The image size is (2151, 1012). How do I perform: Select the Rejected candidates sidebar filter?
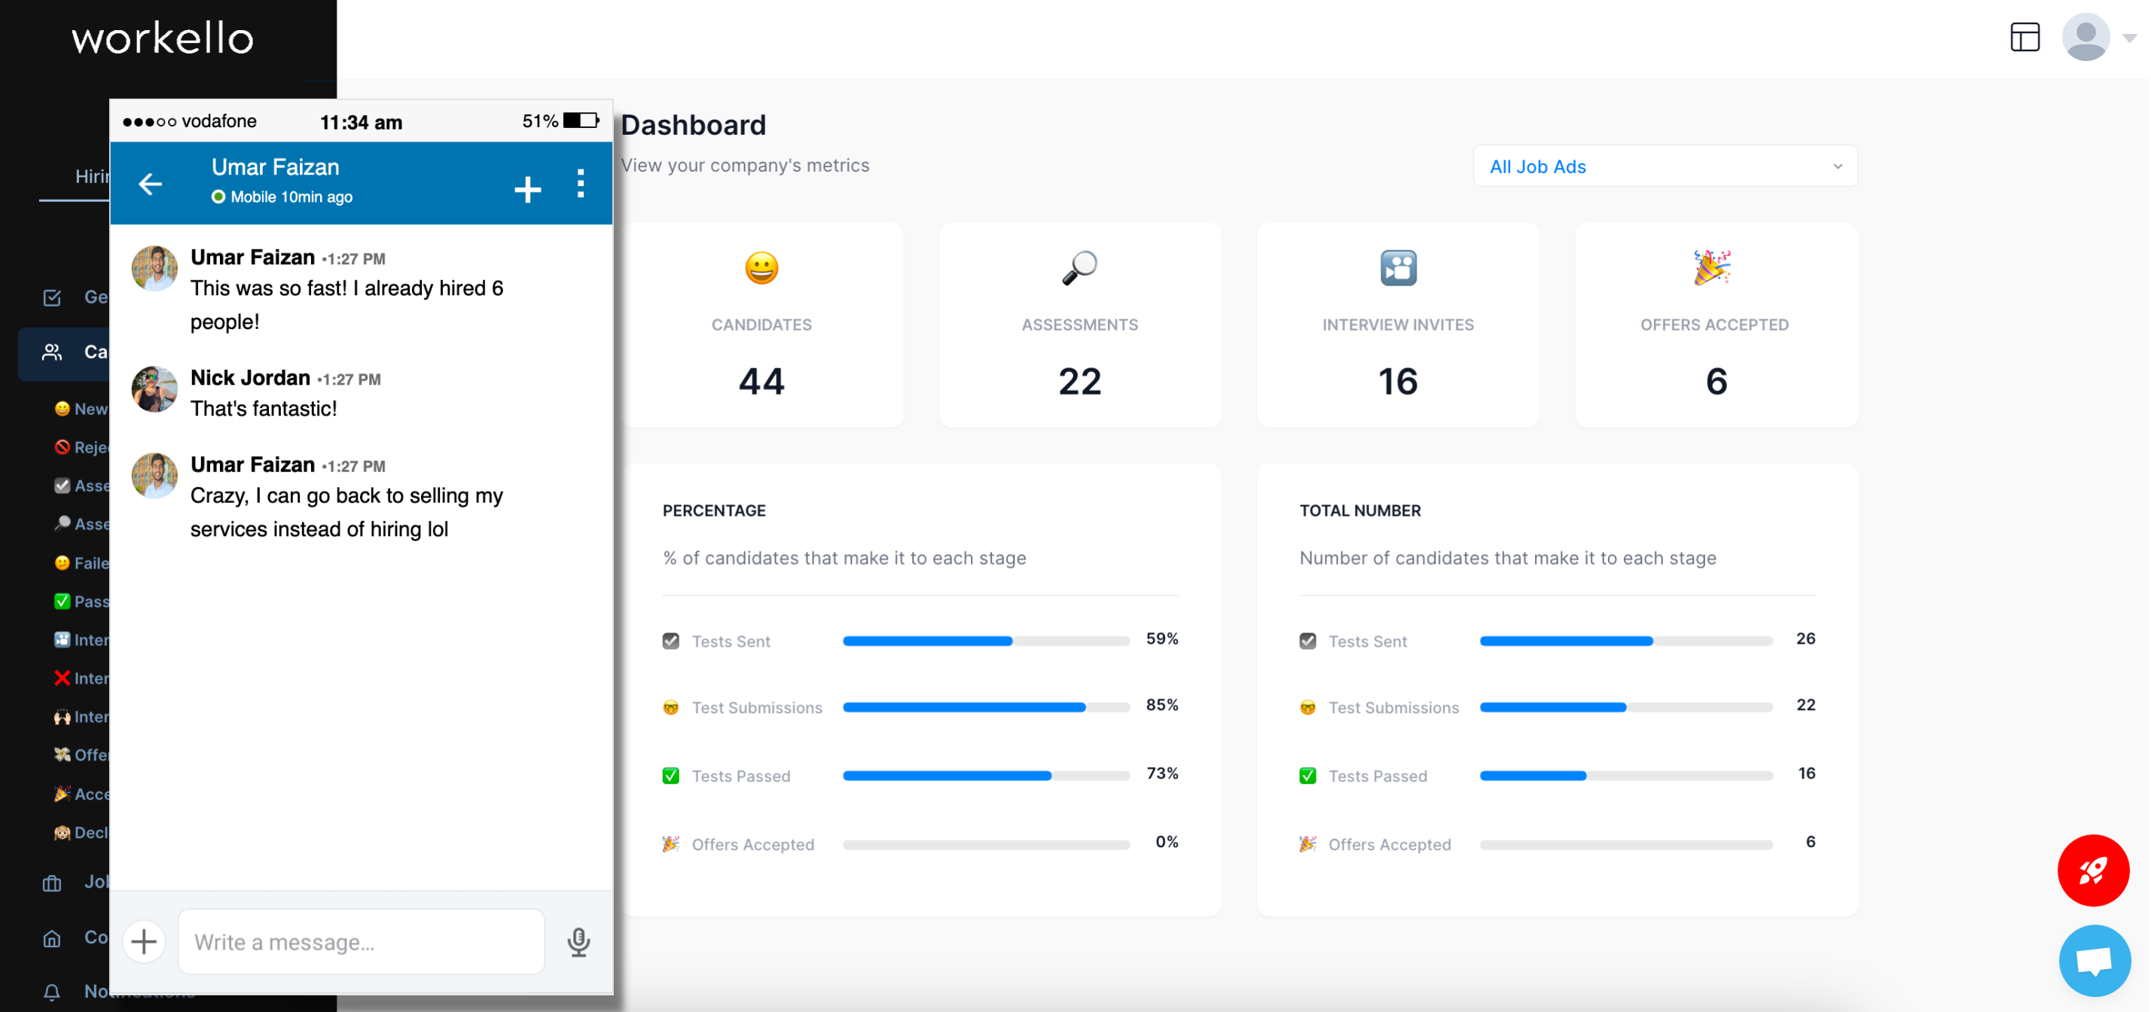(x=81, y=447)
